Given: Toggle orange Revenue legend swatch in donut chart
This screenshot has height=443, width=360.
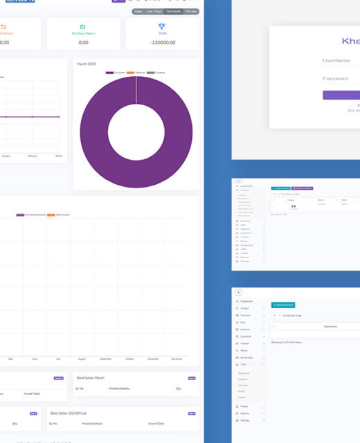Looking at the screenshot, I should pyautogui.click(x=130, y=73).
